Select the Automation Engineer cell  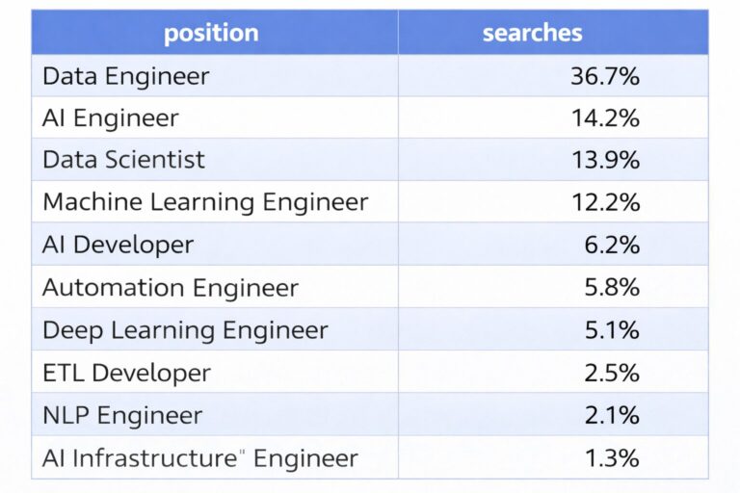(x=171, y=287)
